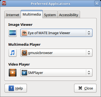Click the Video Player heading
The height and width of the screenshot is (97, 101).
(19, 64)
